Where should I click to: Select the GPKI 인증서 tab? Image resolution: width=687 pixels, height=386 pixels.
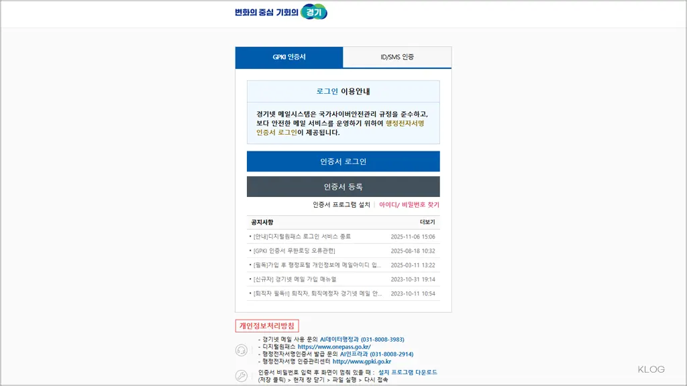tap(289, 57)
